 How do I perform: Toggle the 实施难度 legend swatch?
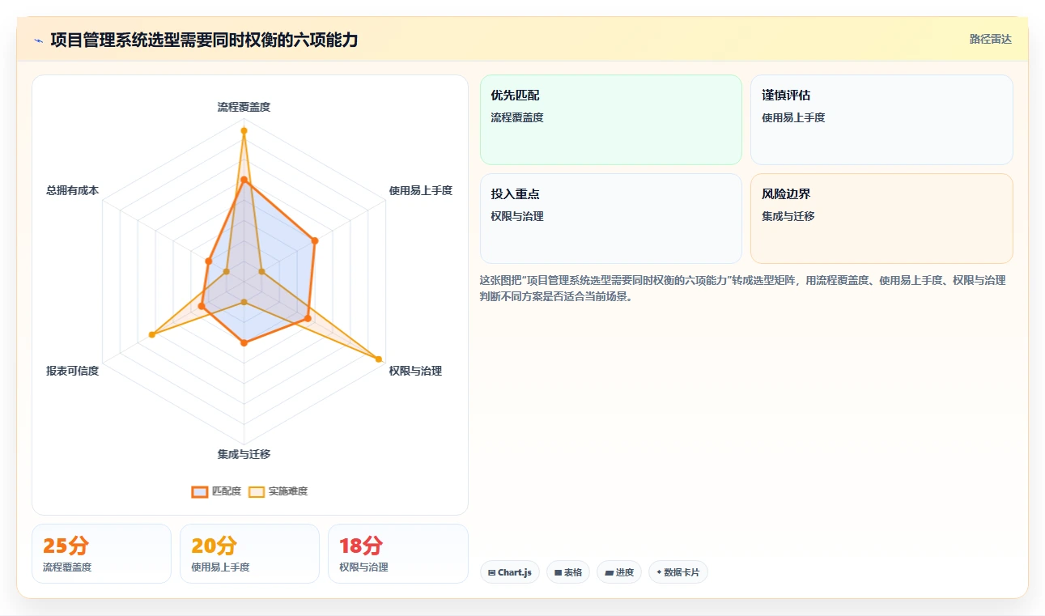[257, 491]
